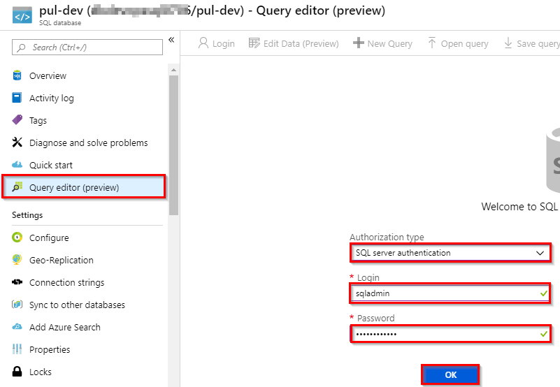This screenshot has width=560, height=387.
Task: Click the Login field containing sqladmin
Action: pyautogui.click(x=450, y=293)
